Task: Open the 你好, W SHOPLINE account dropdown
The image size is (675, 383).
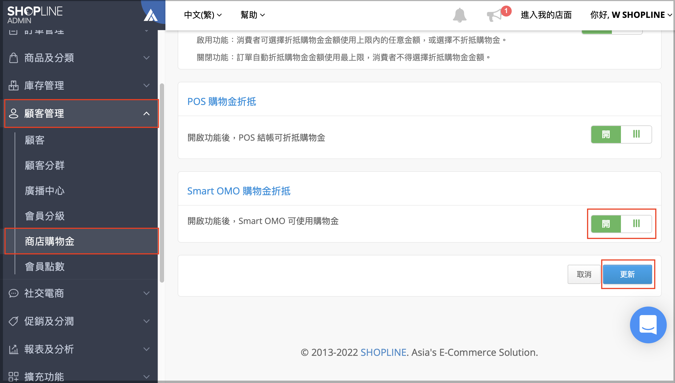Action: click(631, 15)
